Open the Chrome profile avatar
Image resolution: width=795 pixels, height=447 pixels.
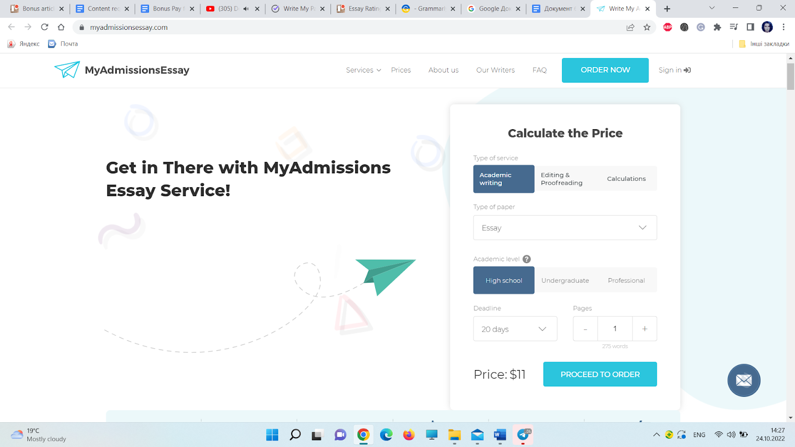767,27
